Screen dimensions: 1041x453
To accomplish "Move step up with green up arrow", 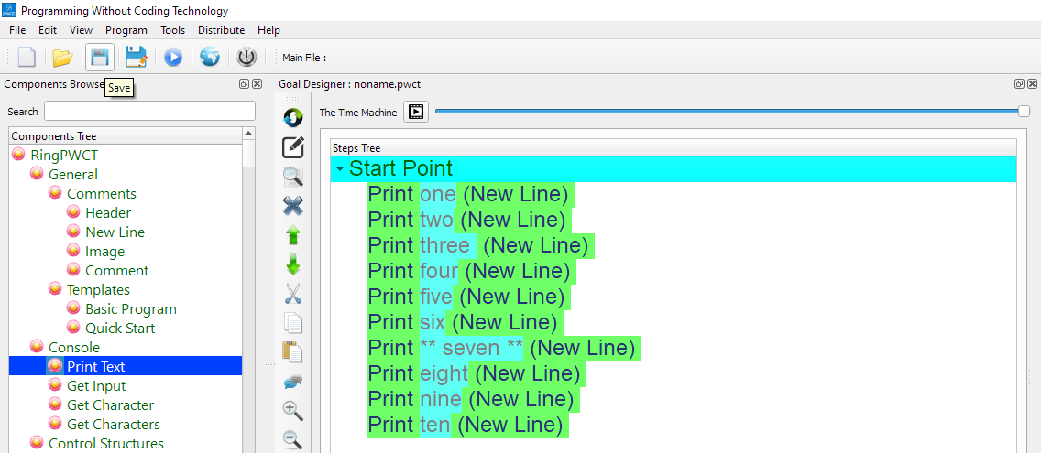I will click(293, 235).
